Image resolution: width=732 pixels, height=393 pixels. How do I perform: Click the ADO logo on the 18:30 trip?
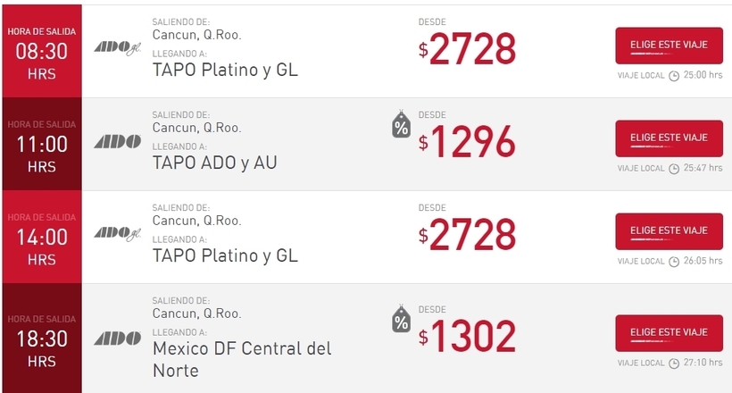[118, 339]
